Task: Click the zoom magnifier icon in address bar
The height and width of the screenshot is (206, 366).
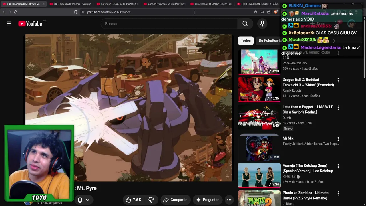Action: (x=256, y=12)
